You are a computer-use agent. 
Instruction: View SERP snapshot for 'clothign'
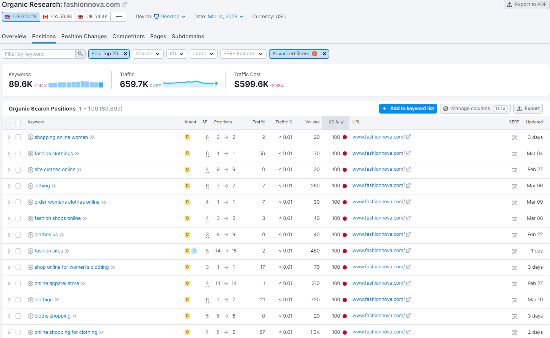(x=514, y=300)
